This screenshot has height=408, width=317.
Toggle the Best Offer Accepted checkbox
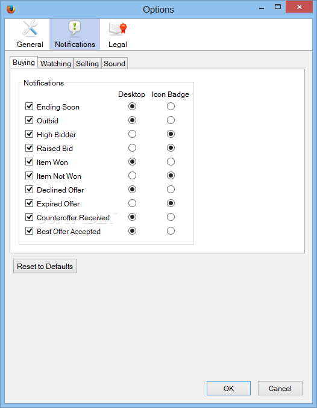(x=29, y=231)
